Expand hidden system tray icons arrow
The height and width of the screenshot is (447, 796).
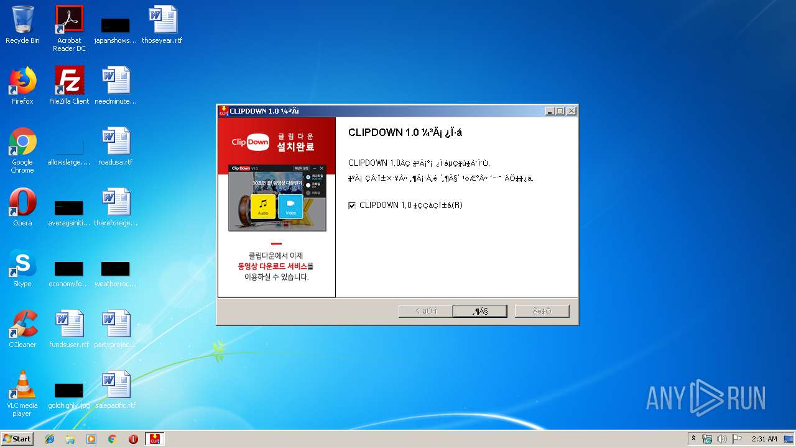[693, 439]
